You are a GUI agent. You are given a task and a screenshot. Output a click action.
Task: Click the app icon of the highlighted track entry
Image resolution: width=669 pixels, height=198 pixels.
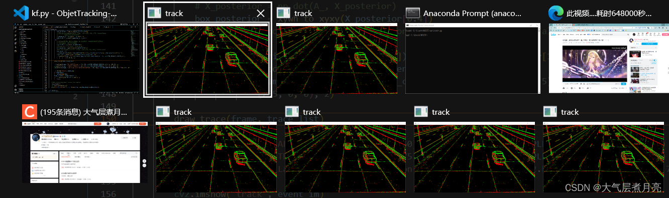155,14
